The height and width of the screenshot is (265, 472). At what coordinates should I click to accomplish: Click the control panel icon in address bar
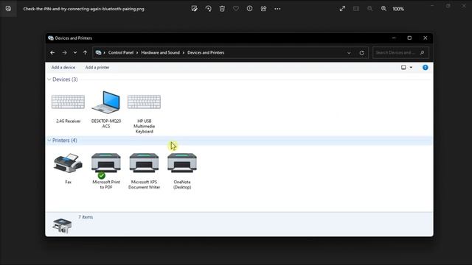[98, 52]
